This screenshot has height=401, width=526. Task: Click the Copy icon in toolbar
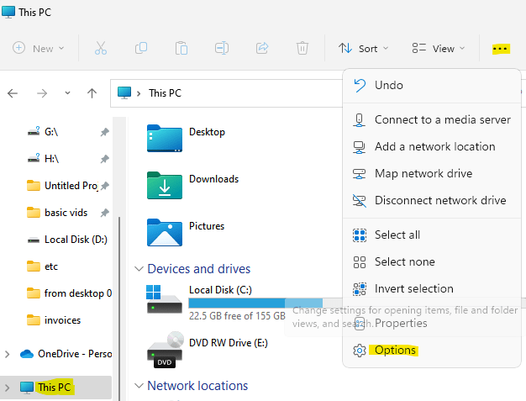(141, 48)
